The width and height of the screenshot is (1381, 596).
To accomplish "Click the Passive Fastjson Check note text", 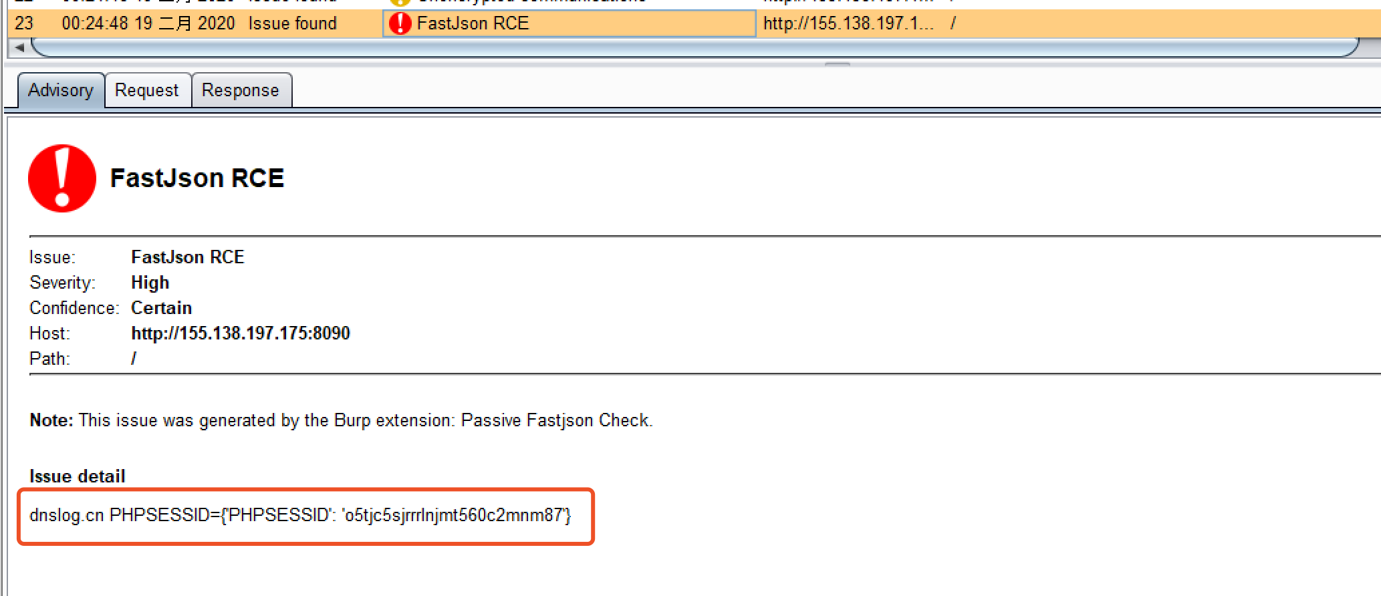I will (x=341, y=420).
